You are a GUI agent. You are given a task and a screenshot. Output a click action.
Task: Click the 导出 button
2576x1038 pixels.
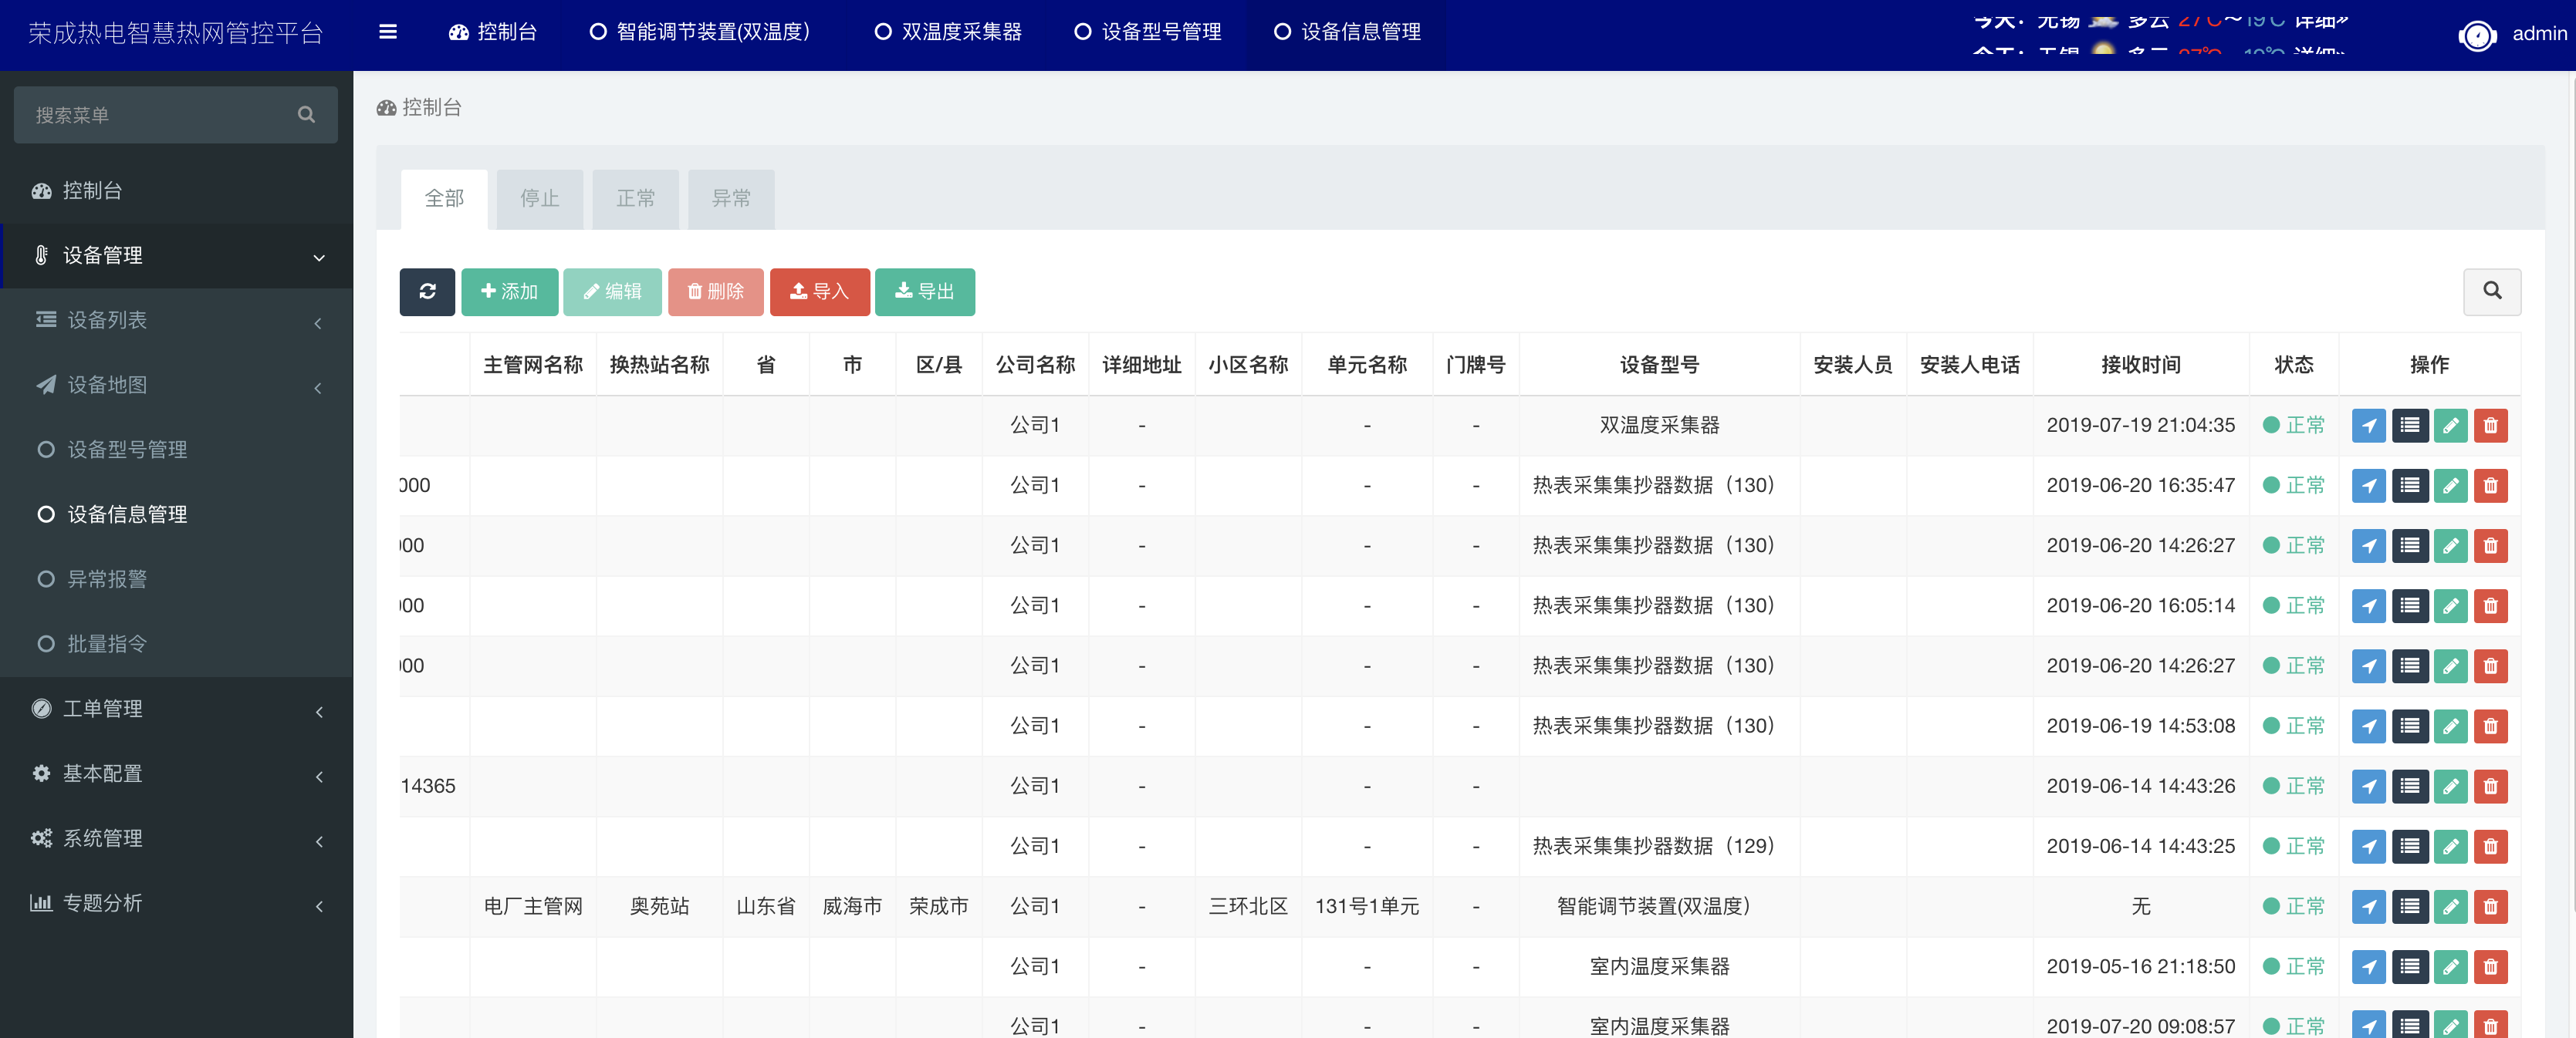pos(925,292)
